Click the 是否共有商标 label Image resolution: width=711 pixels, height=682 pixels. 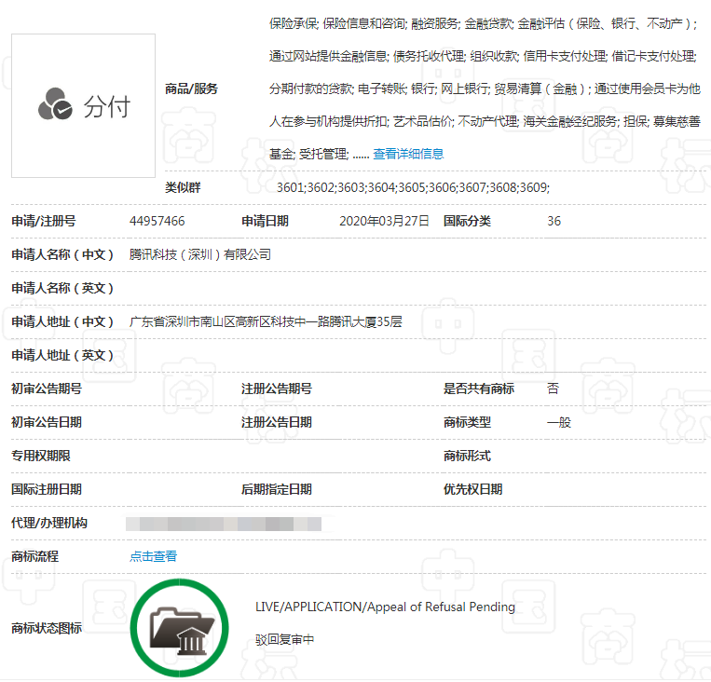pyautogui.click(x=479, y=389)
